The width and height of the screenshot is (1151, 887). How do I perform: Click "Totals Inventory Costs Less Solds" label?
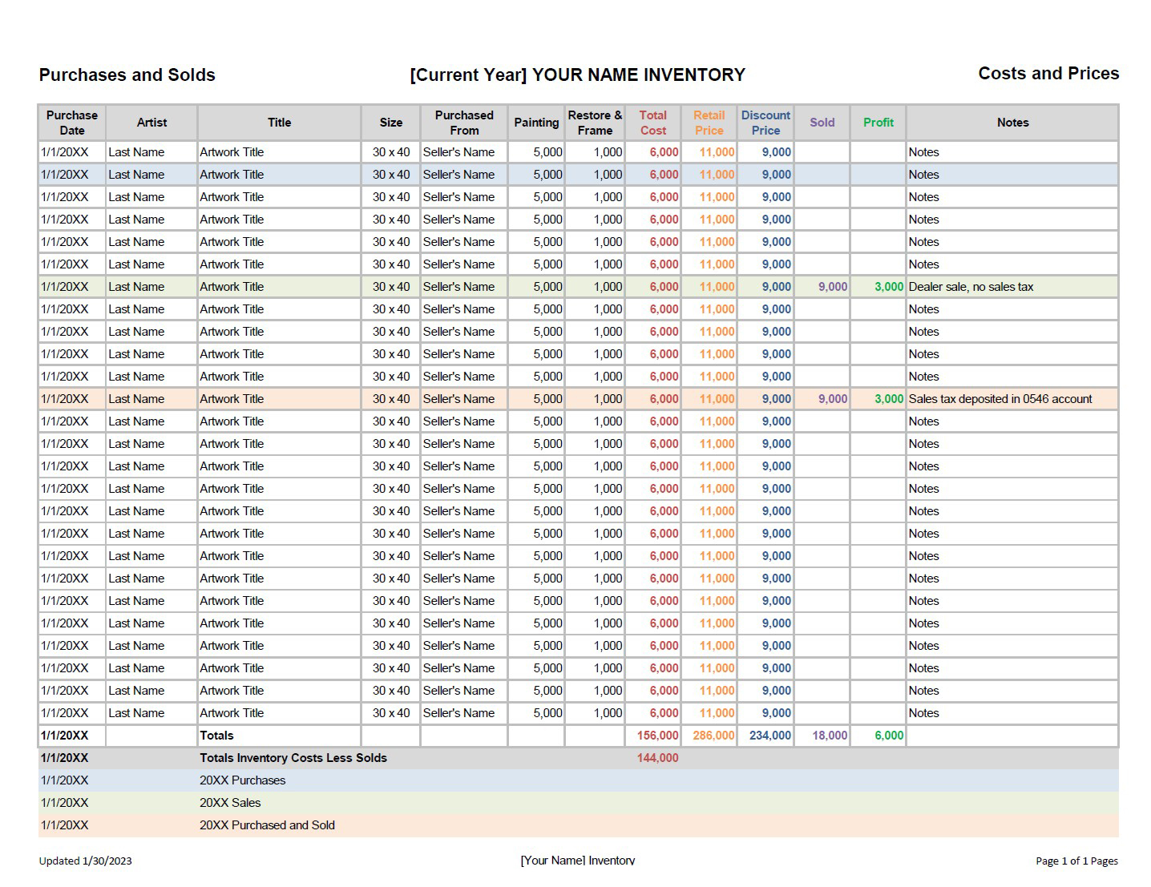(293, 758)
